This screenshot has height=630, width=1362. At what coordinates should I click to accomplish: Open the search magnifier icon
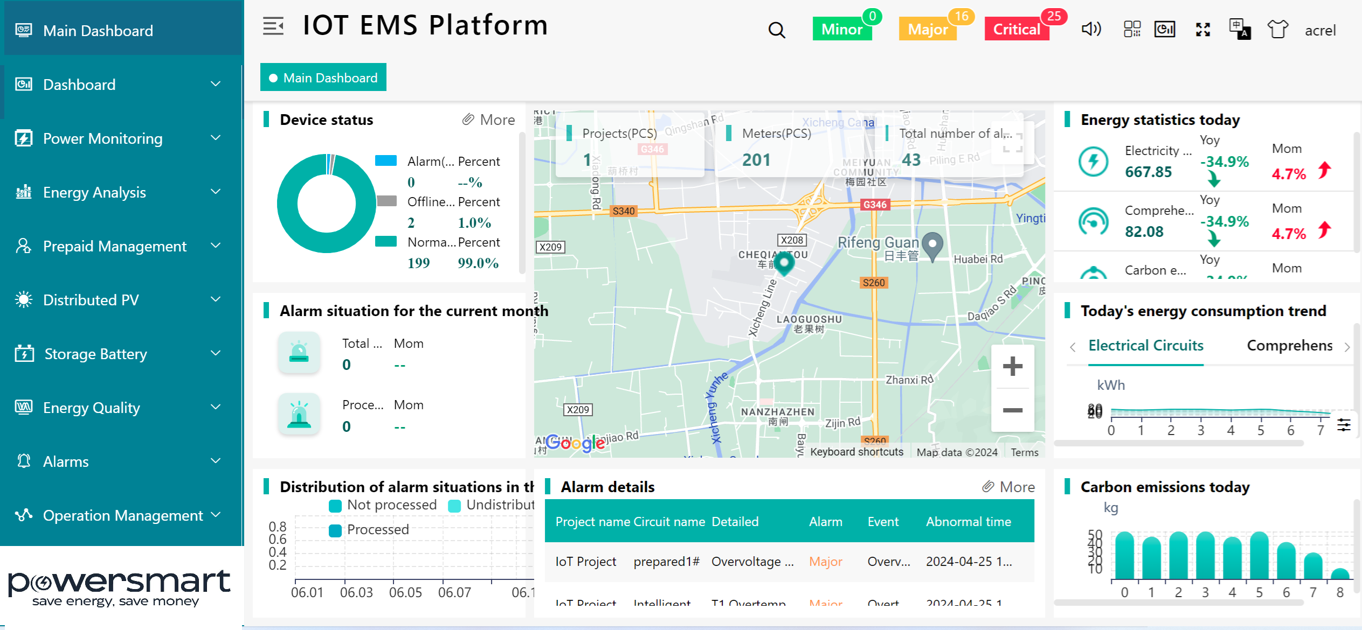777,30
